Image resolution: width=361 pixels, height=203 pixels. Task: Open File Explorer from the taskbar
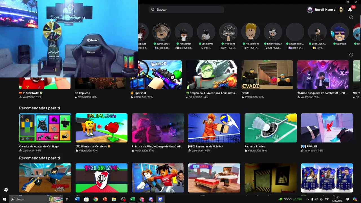(x=114, y=199)
